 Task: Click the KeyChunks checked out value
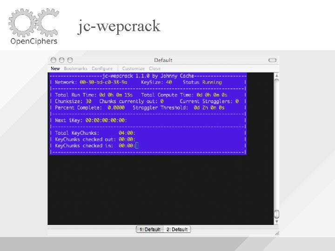(127, 139)
